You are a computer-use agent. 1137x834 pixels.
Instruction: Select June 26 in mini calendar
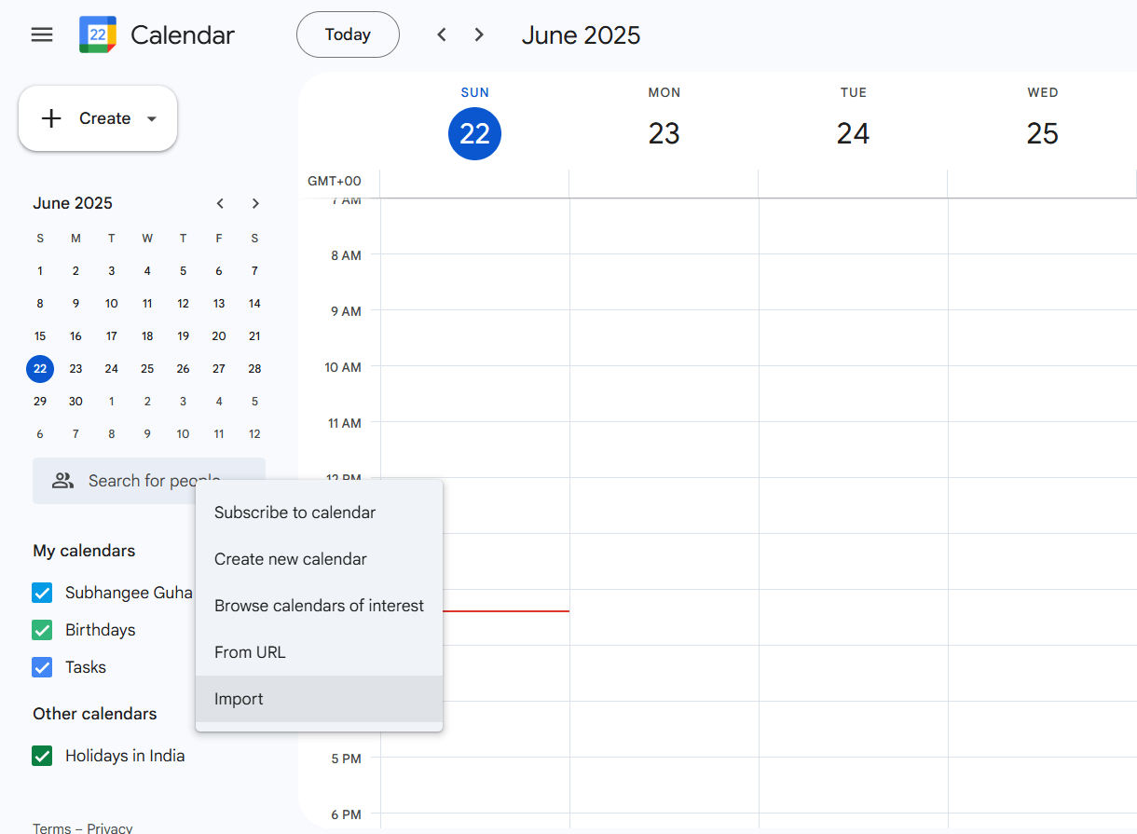pos(183,369)
